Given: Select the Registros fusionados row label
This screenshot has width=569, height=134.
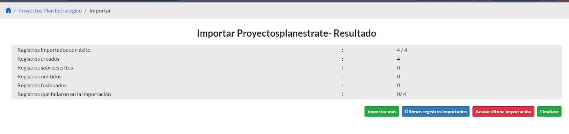Looking at the screenshot, I should click(x=42, y=85).
